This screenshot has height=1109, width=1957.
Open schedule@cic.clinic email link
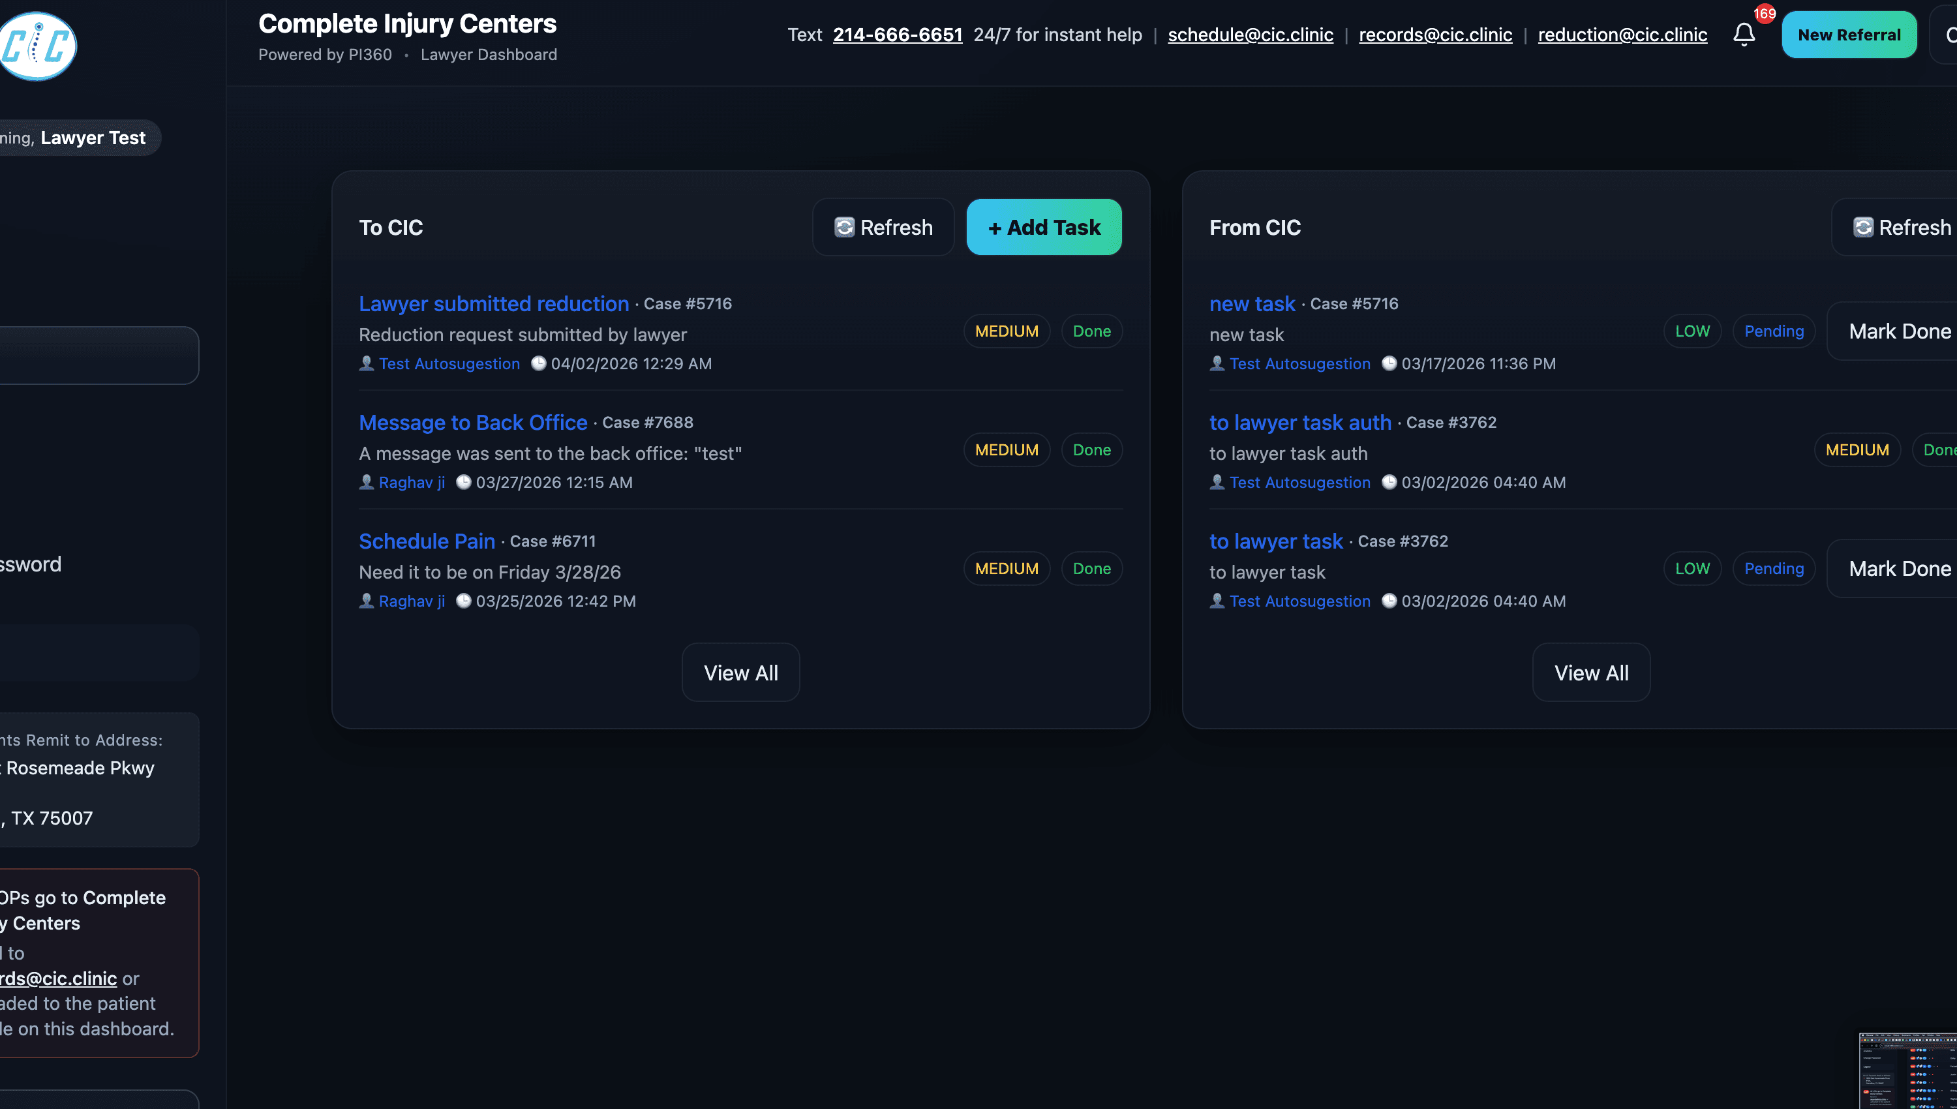[x=1251, y=35]
